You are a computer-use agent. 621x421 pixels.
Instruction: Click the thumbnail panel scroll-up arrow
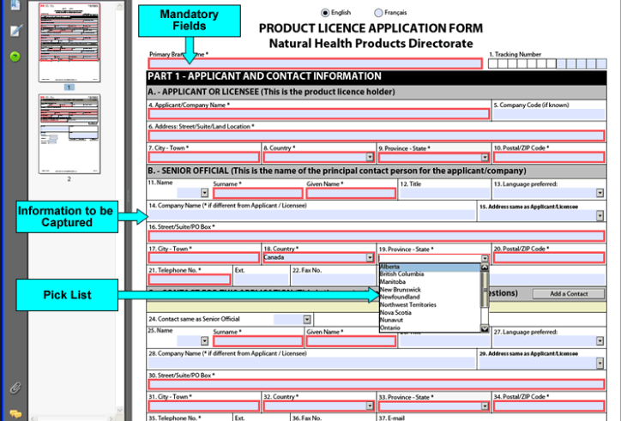(x=120, y=6)
